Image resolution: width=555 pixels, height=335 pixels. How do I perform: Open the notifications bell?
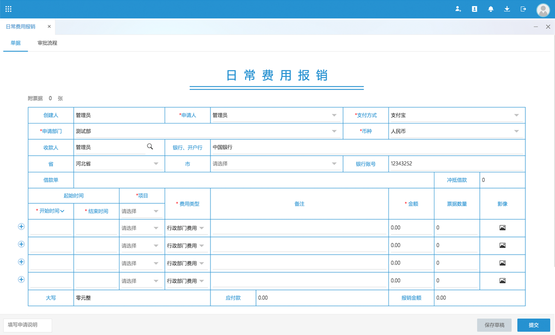[x=490, y=9]
